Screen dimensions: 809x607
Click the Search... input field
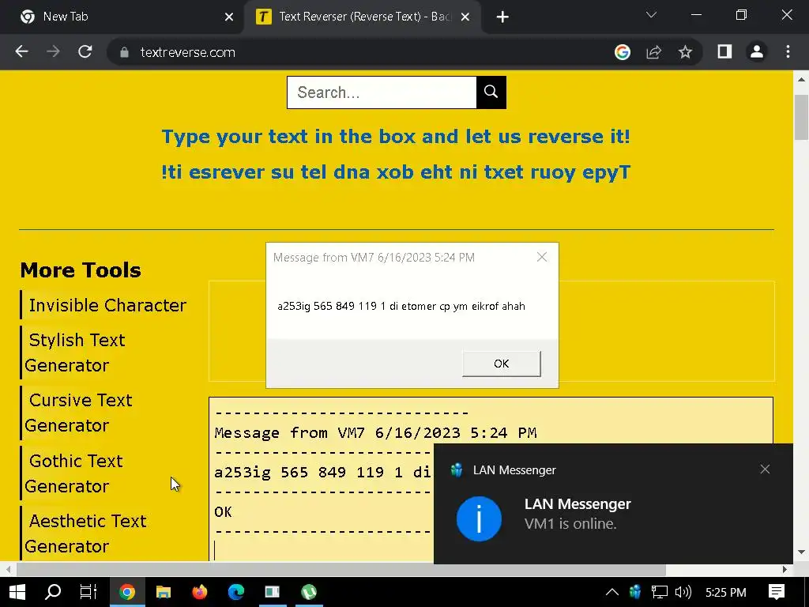tap(382, 92)
